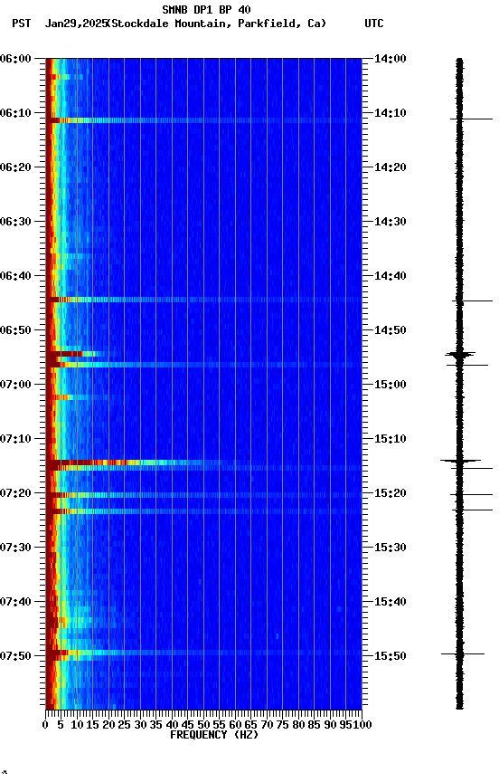Click the '14:10' UTC time label
Image resolution: width=499 pixels, height=782 pixels.
390,113
